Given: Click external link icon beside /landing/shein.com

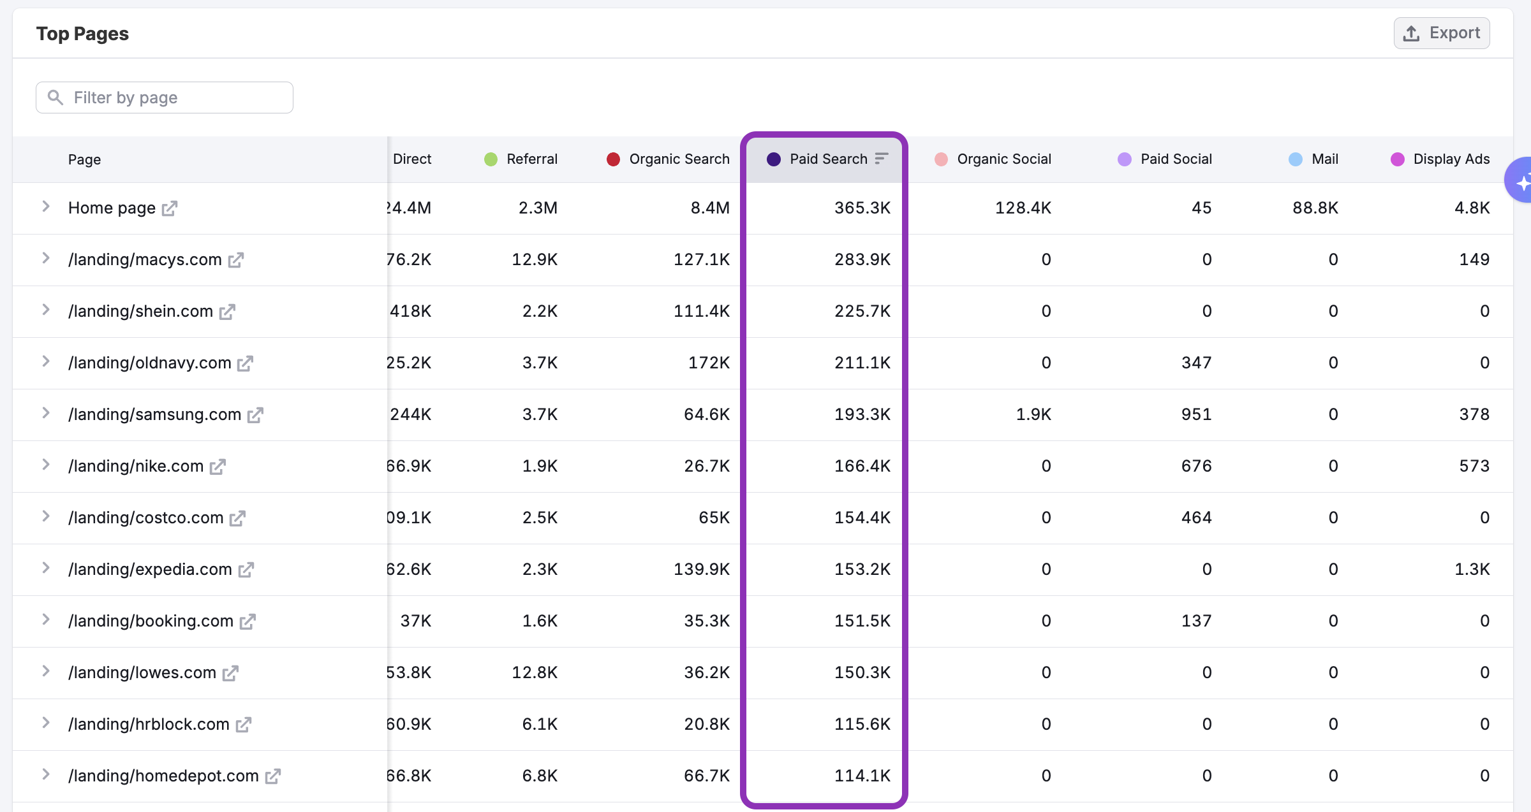Looking at the screenshot, I should (227, 312).
